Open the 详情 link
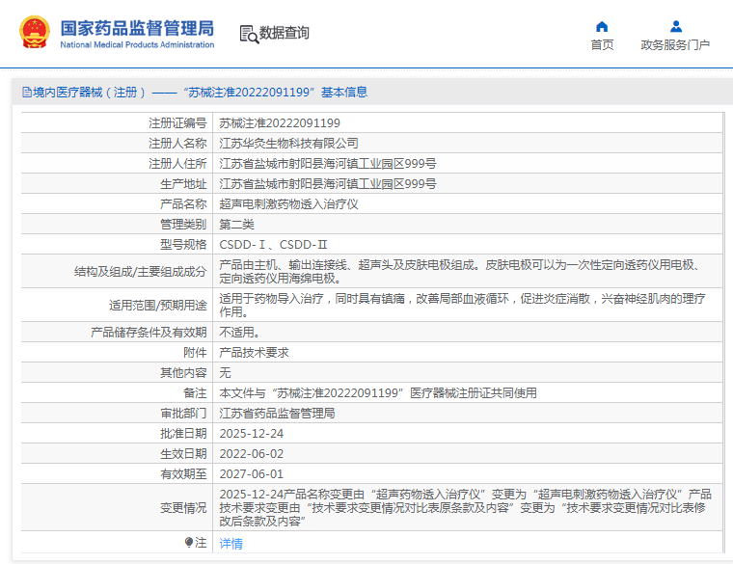The height and width of the screenshot is (564, 733). pos(231,544)
